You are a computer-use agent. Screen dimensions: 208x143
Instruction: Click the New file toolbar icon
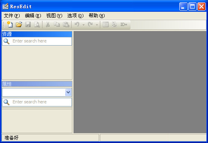point(10,24)
